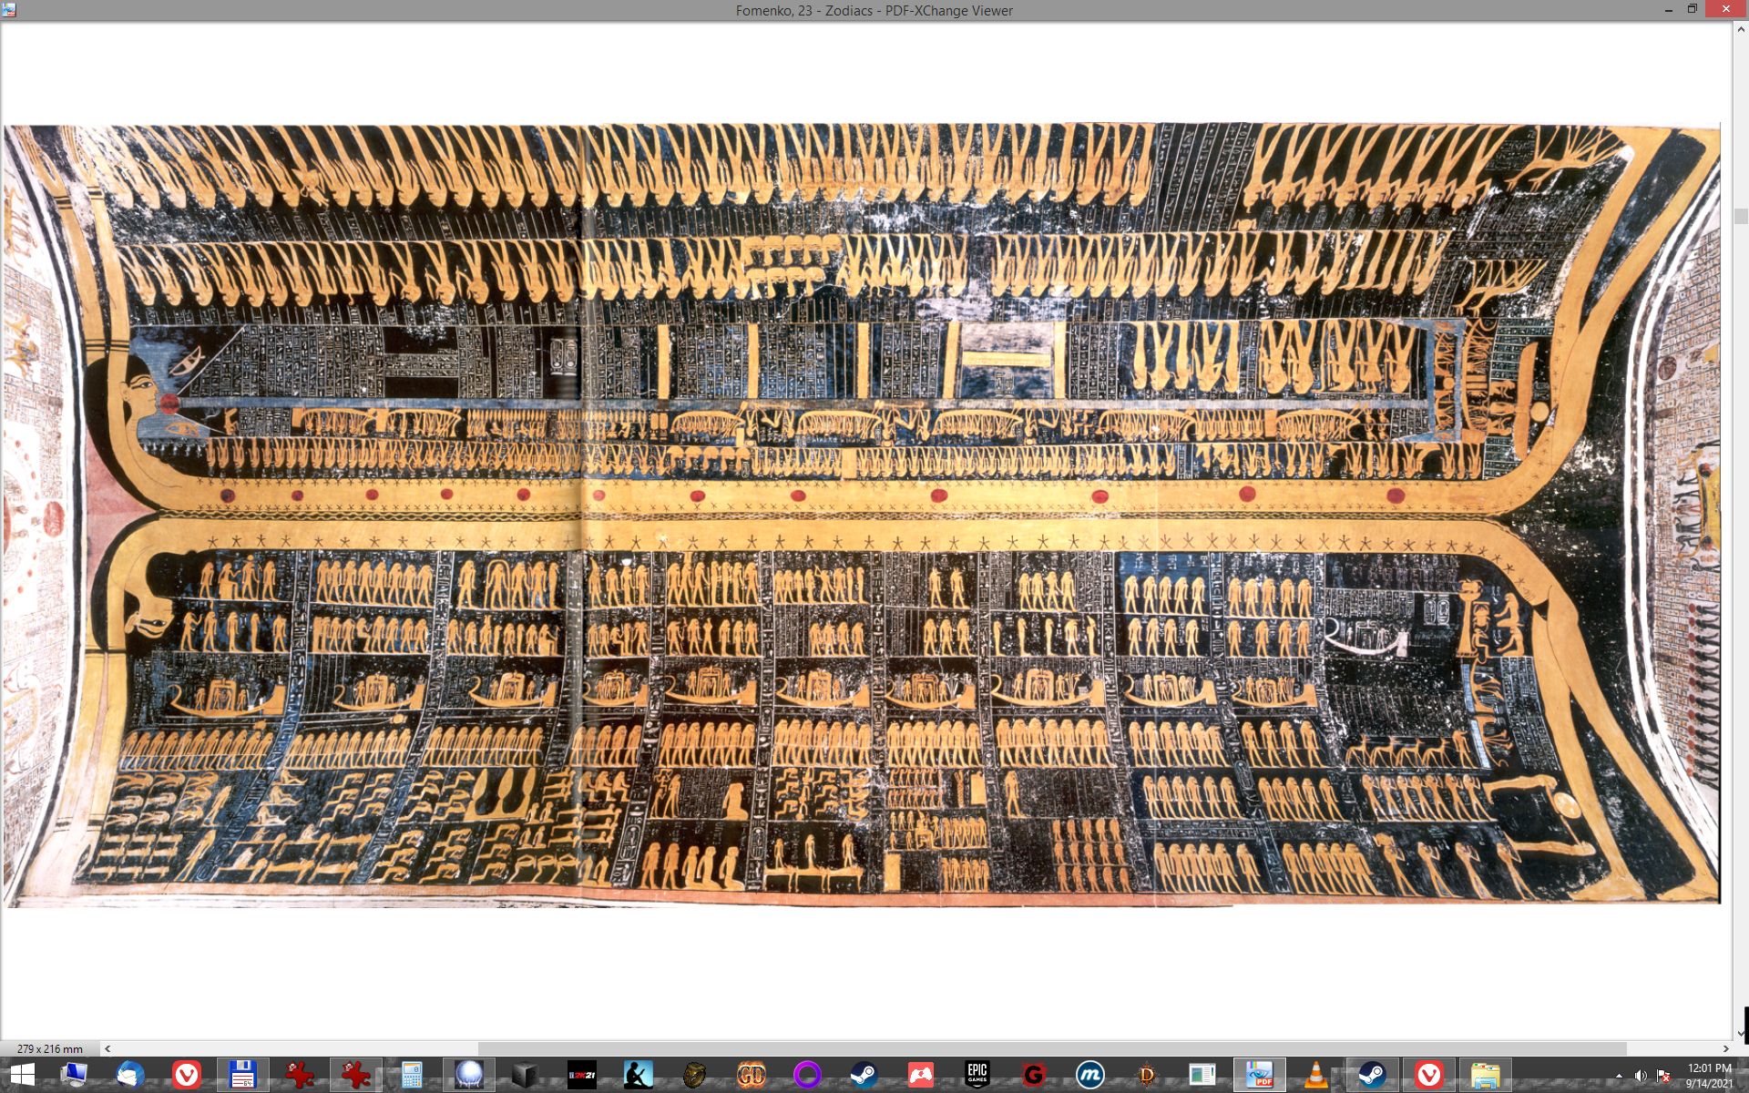
Task: Open the File Explorer folder icon
Action: coord(1485,1075)
